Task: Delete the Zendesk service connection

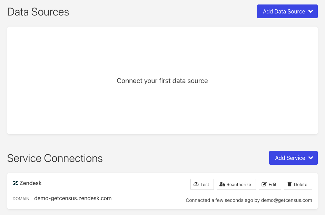Action: pos(298,184)
